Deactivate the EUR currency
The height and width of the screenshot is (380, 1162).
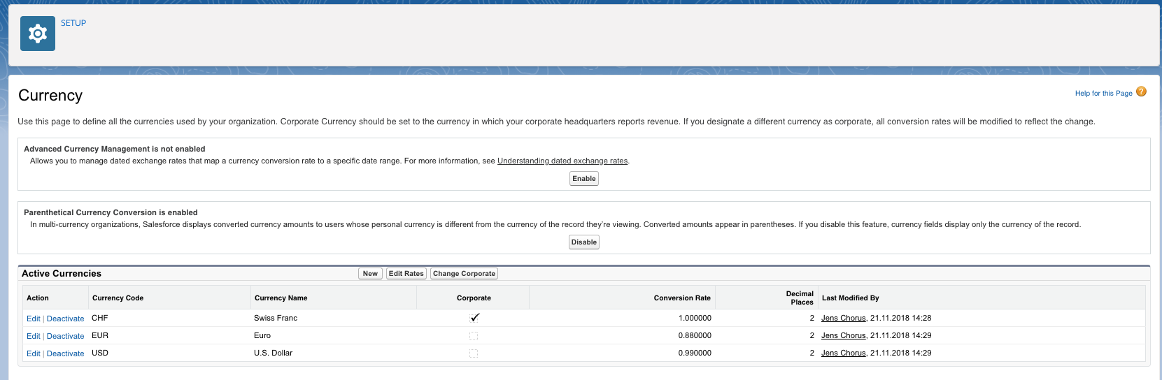coord(65,336)
